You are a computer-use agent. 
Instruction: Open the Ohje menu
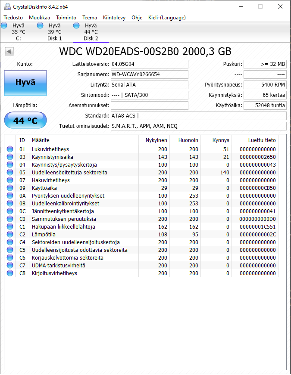coord(137,18)
